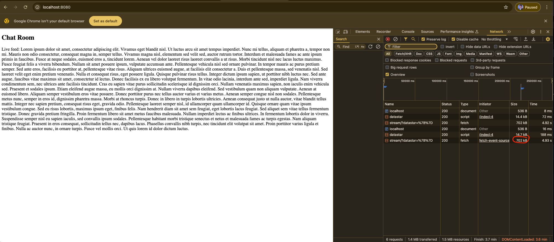Show more DevTools tabs chevron
The height and width of the screenshot is (242, 554).
tap(509, 32)
